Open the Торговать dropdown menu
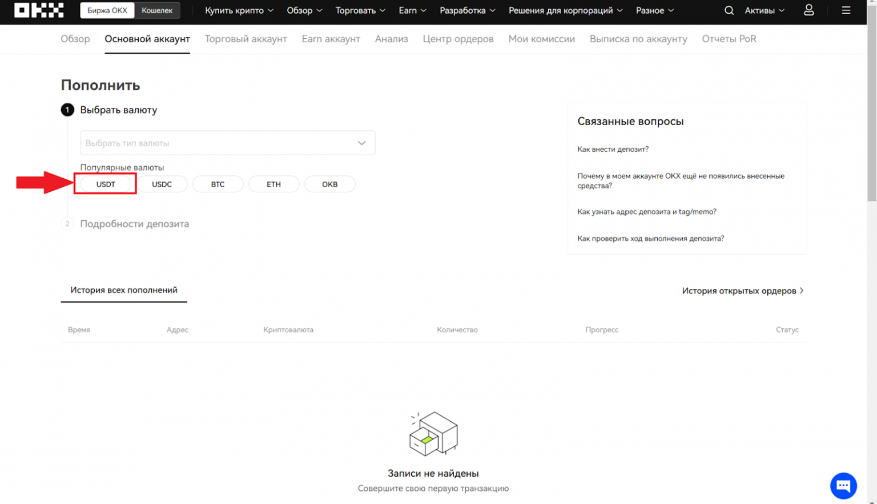The image size is (877, 504). [360, 10]
